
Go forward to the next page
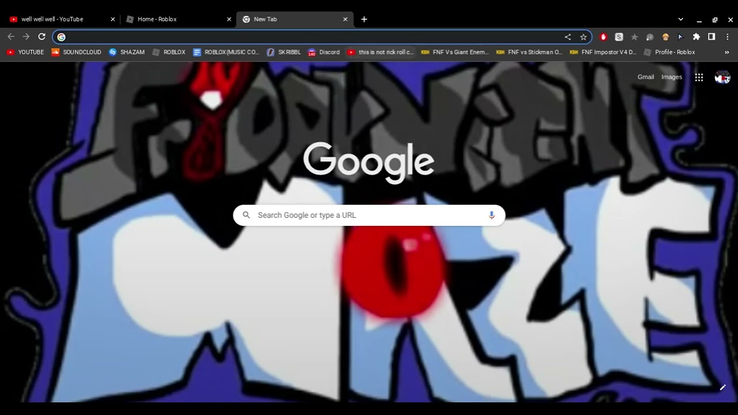[x=26, y=37]
